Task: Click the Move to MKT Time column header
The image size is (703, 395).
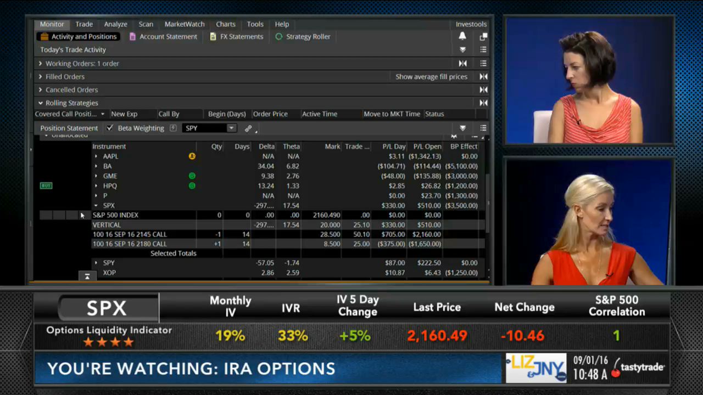Action: point(392,114)
